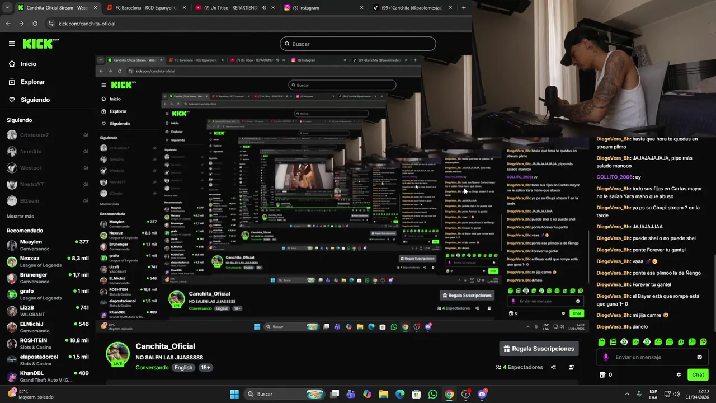Open Windows Start menu
The height and width of the screenshot is (403, 716).
[x=234, y=394]
